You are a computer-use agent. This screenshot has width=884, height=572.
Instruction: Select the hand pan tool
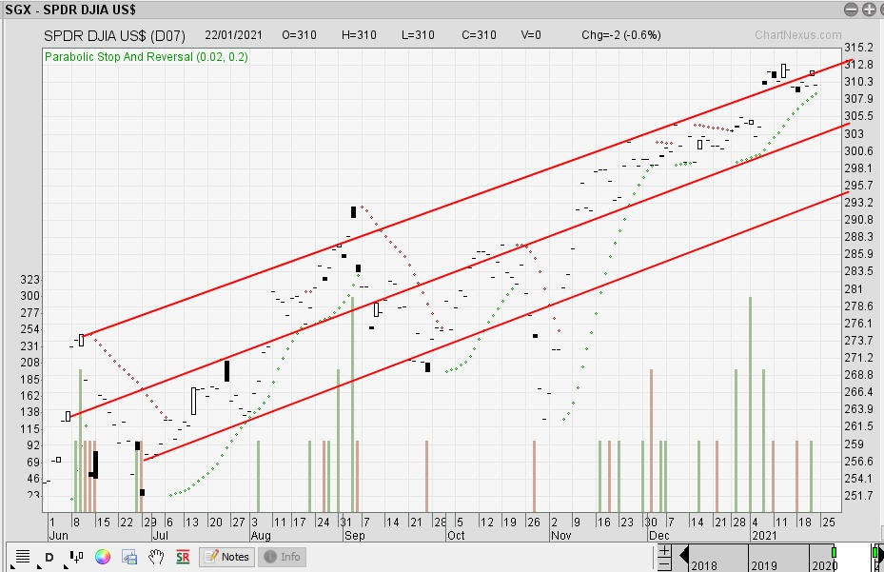click(x=154, y=557)
